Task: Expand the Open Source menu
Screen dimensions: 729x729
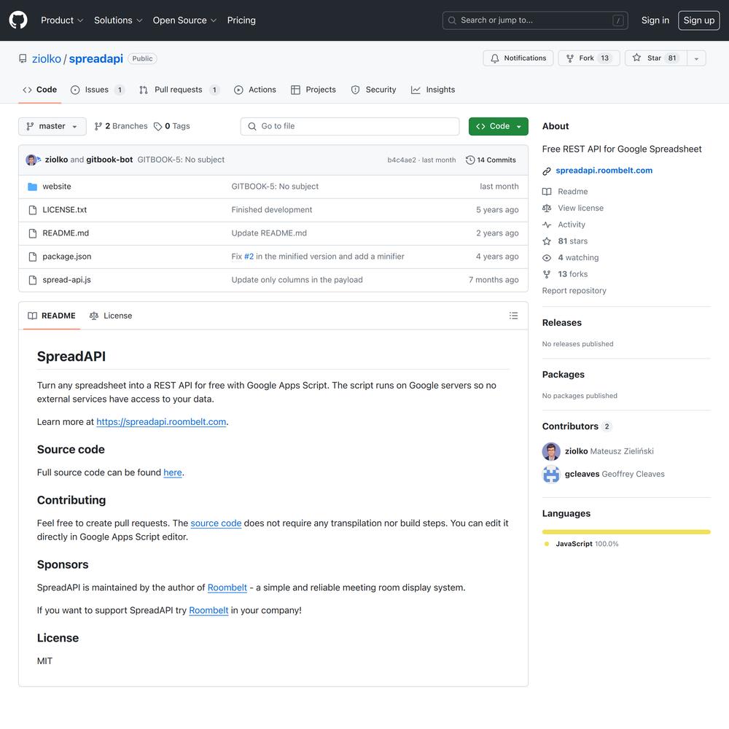Action: point(184,20)
